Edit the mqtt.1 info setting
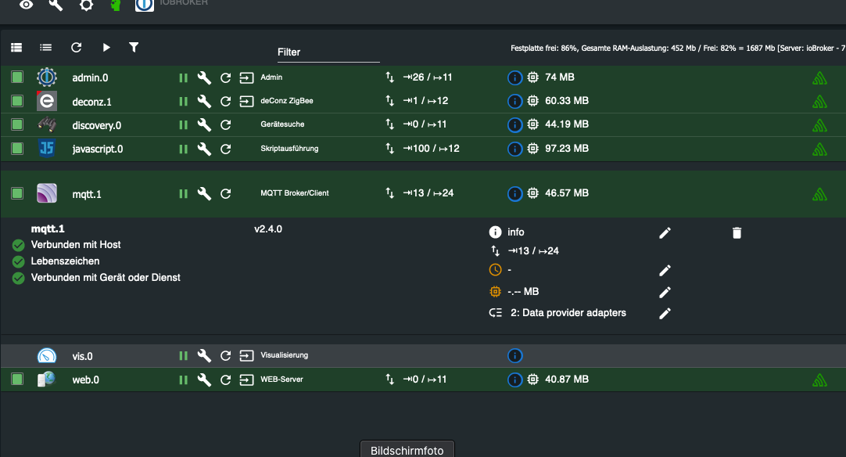 (x=665, y=232)
